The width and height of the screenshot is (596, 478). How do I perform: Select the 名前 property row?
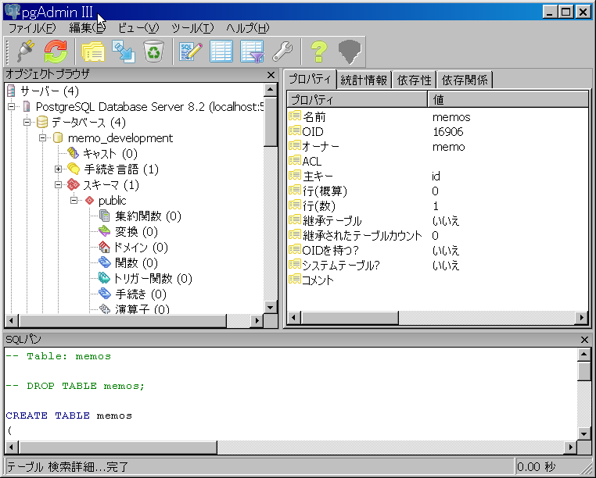(437, 117)
